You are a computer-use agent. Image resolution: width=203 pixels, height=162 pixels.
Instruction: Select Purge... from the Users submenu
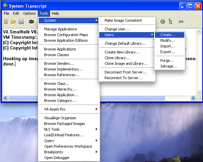point(170,60)
